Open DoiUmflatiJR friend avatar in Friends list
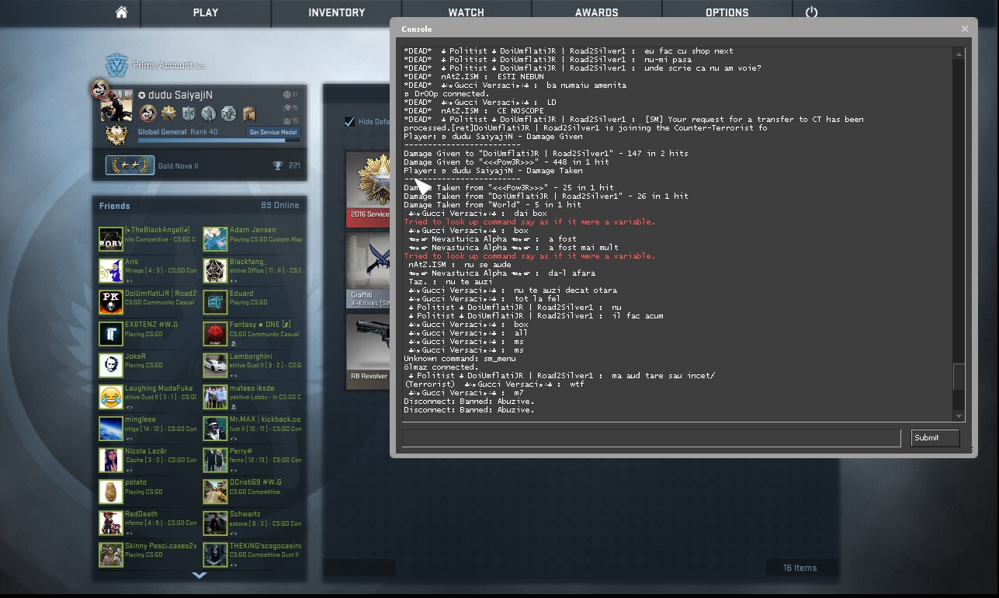The width and height of the screenshot is (999, 598). (x=111, y=302)
